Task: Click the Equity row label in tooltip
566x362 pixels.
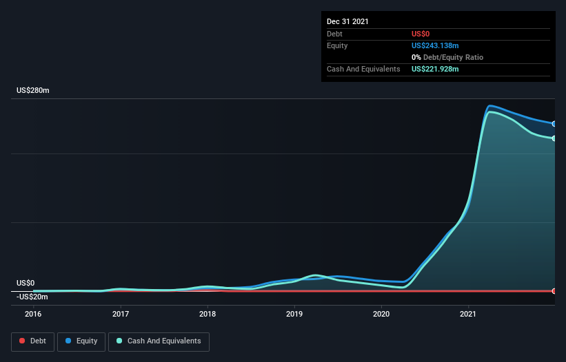Action: (337, 45)
